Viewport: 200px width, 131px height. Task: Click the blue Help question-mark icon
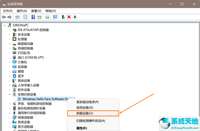coord(33,17)
